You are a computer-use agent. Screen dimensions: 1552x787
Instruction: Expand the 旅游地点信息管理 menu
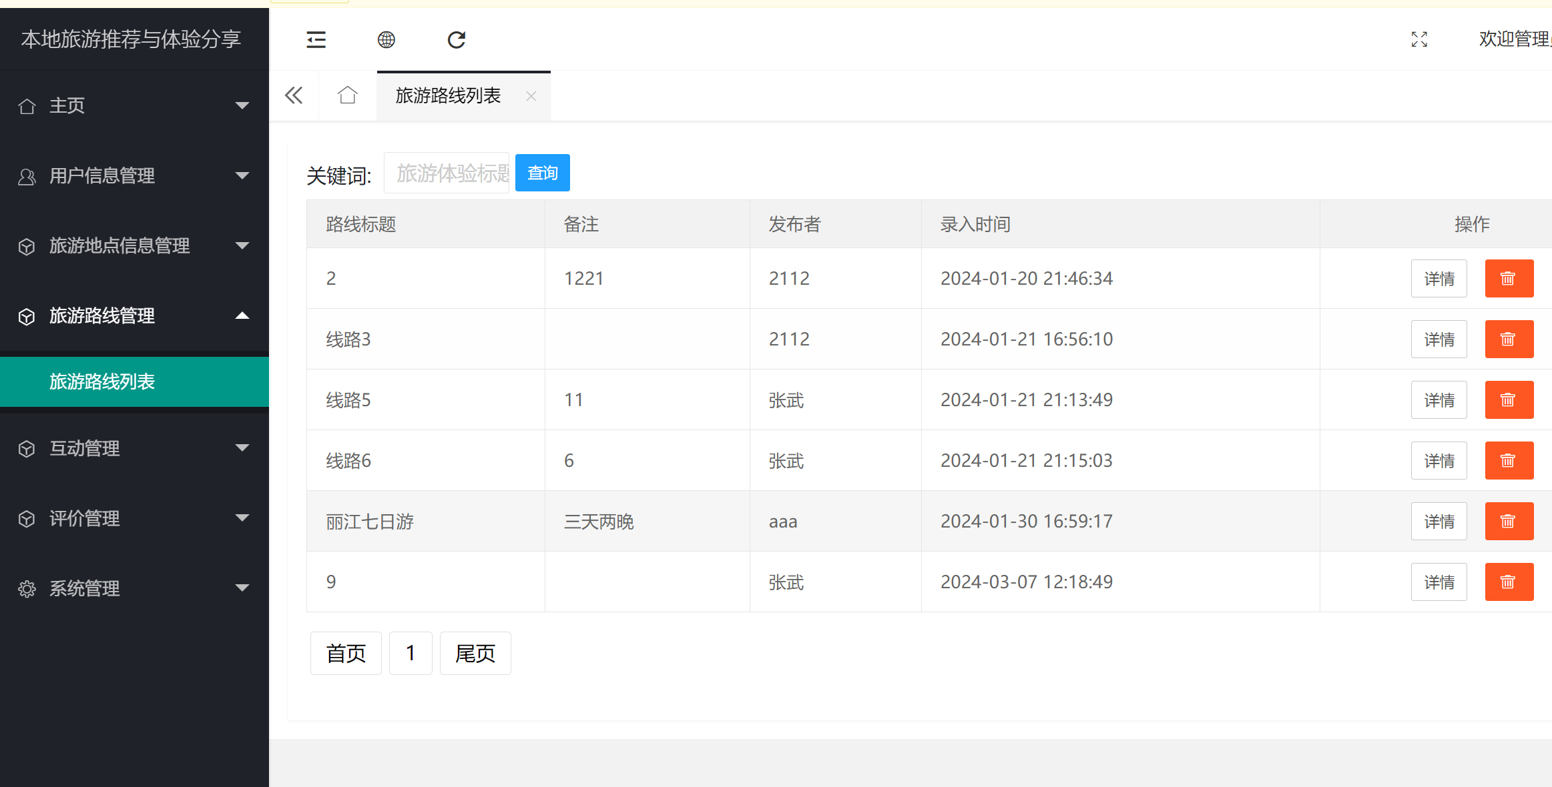134,246
